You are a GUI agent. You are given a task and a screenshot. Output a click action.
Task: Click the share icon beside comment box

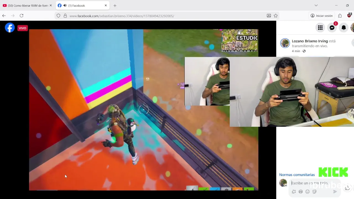(x=347, y=188)
